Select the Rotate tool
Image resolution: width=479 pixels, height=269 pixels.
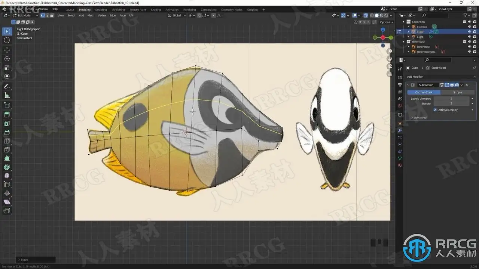tap(7, 59)
